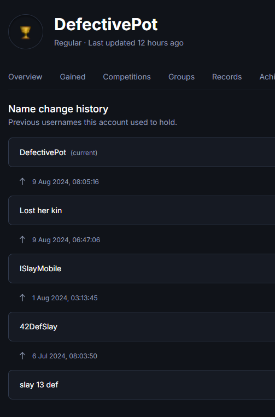Click up arrow beside 6 Jul 08:03:50

[x=22, y=356]
